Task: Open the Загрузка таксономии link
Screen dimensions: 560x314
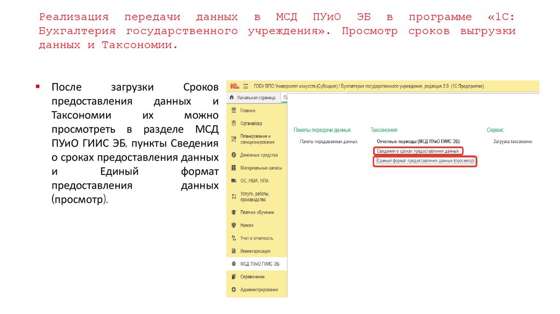Action: click(x=512, y=142)
